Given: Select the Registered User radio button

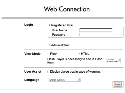Looking at the screenshot, I should (x=49, y=25).
